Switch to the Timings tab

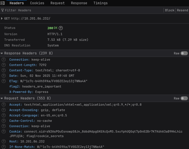(100, 3)
